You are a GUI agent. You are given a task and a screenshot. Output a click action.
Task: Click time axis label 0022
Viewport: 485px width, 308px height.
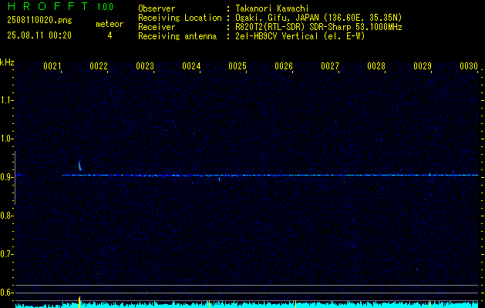coord(99,66)
